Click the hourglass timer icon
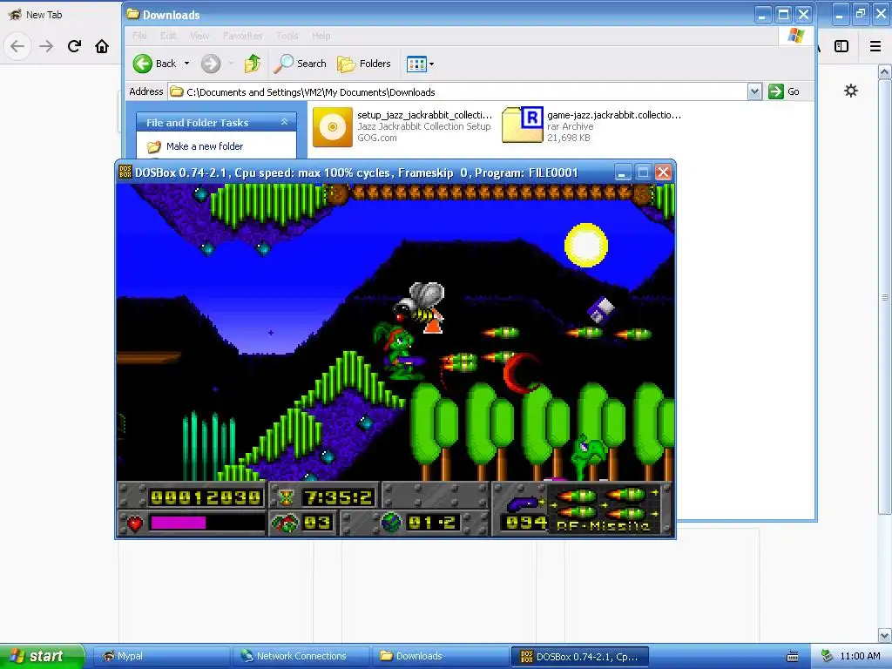The image size is (892, 669). tap(286, 497)
